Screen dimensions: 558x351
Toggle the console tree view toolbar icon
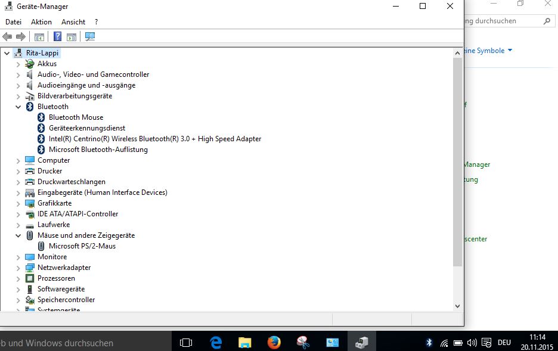[39, 36]
